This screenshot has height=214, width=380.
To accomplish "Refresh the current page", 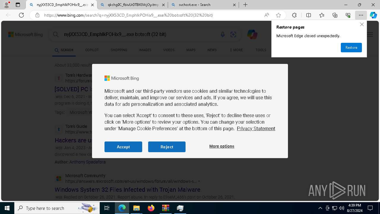I will point(21,15).
